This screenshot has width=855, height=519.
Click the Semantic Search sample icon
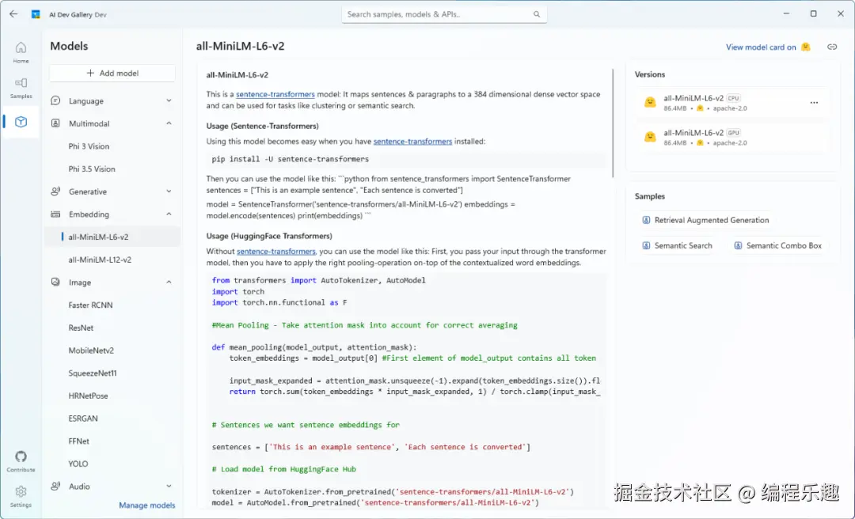click(x=646, y=246)
